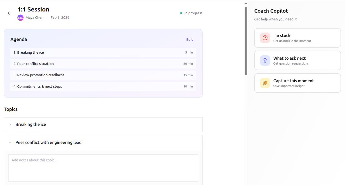Viewport: 345px width, 185px height.
Task: Select agenda item 3. Review promotion readiness
Action: pos(103,75)
